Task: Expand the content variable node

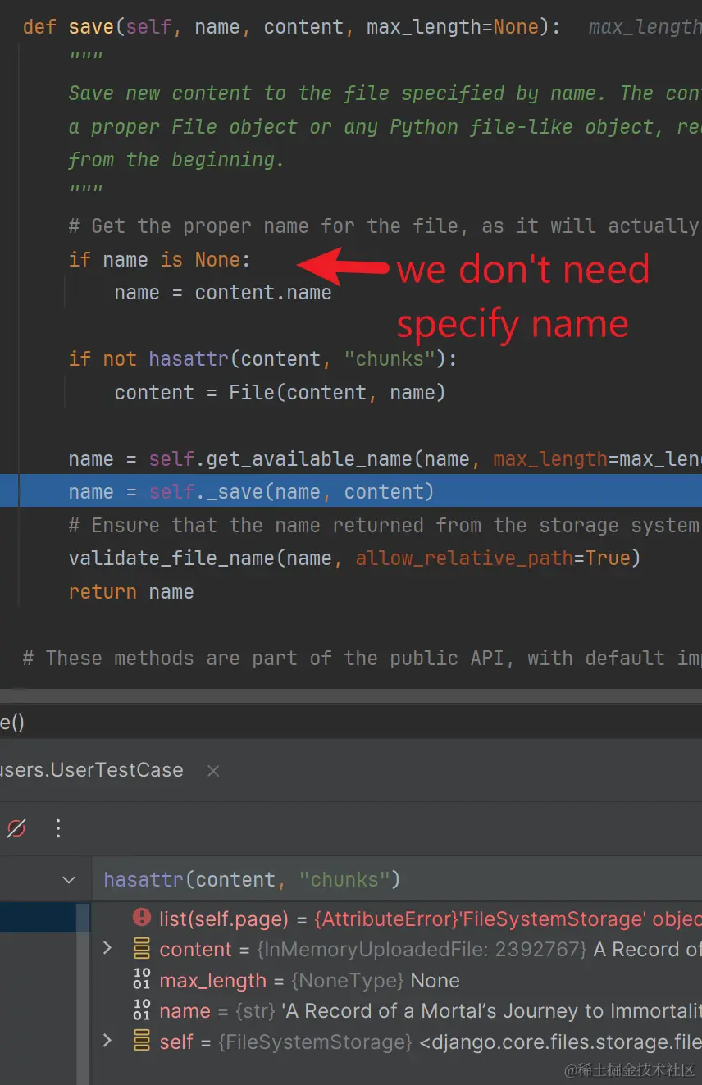Action: pos(107,949)
